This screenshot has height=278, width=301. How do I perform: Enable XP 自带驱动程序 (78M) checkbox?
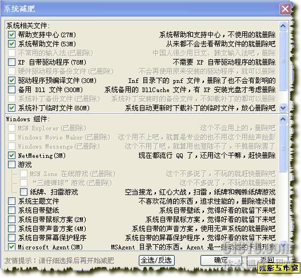pos(11,62)
